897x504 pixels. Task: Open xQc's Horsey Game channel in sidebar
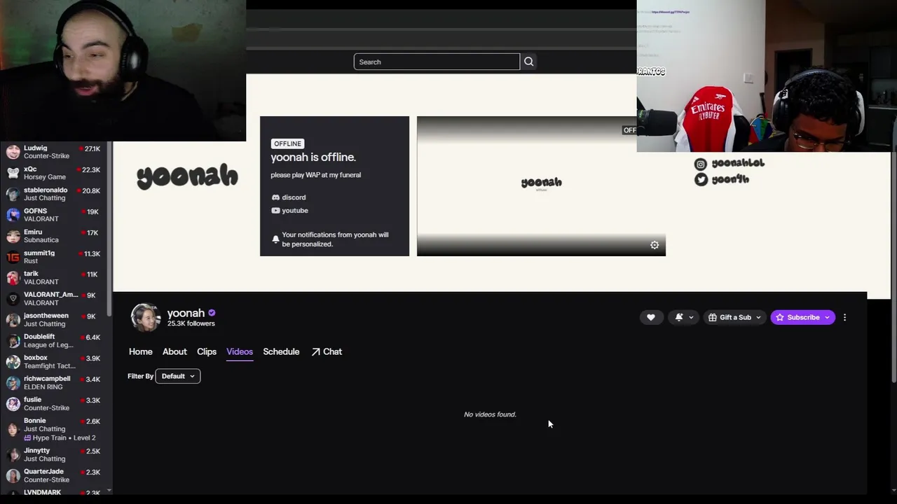coord(55,173)
